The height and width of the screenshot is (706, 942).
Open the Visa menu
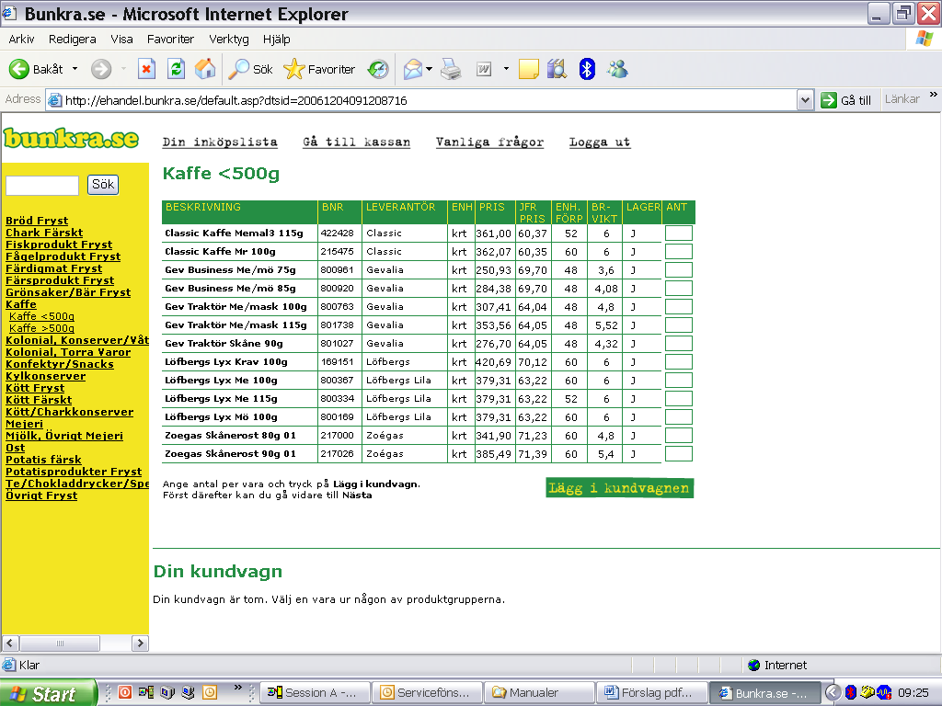tap(121, 39)
